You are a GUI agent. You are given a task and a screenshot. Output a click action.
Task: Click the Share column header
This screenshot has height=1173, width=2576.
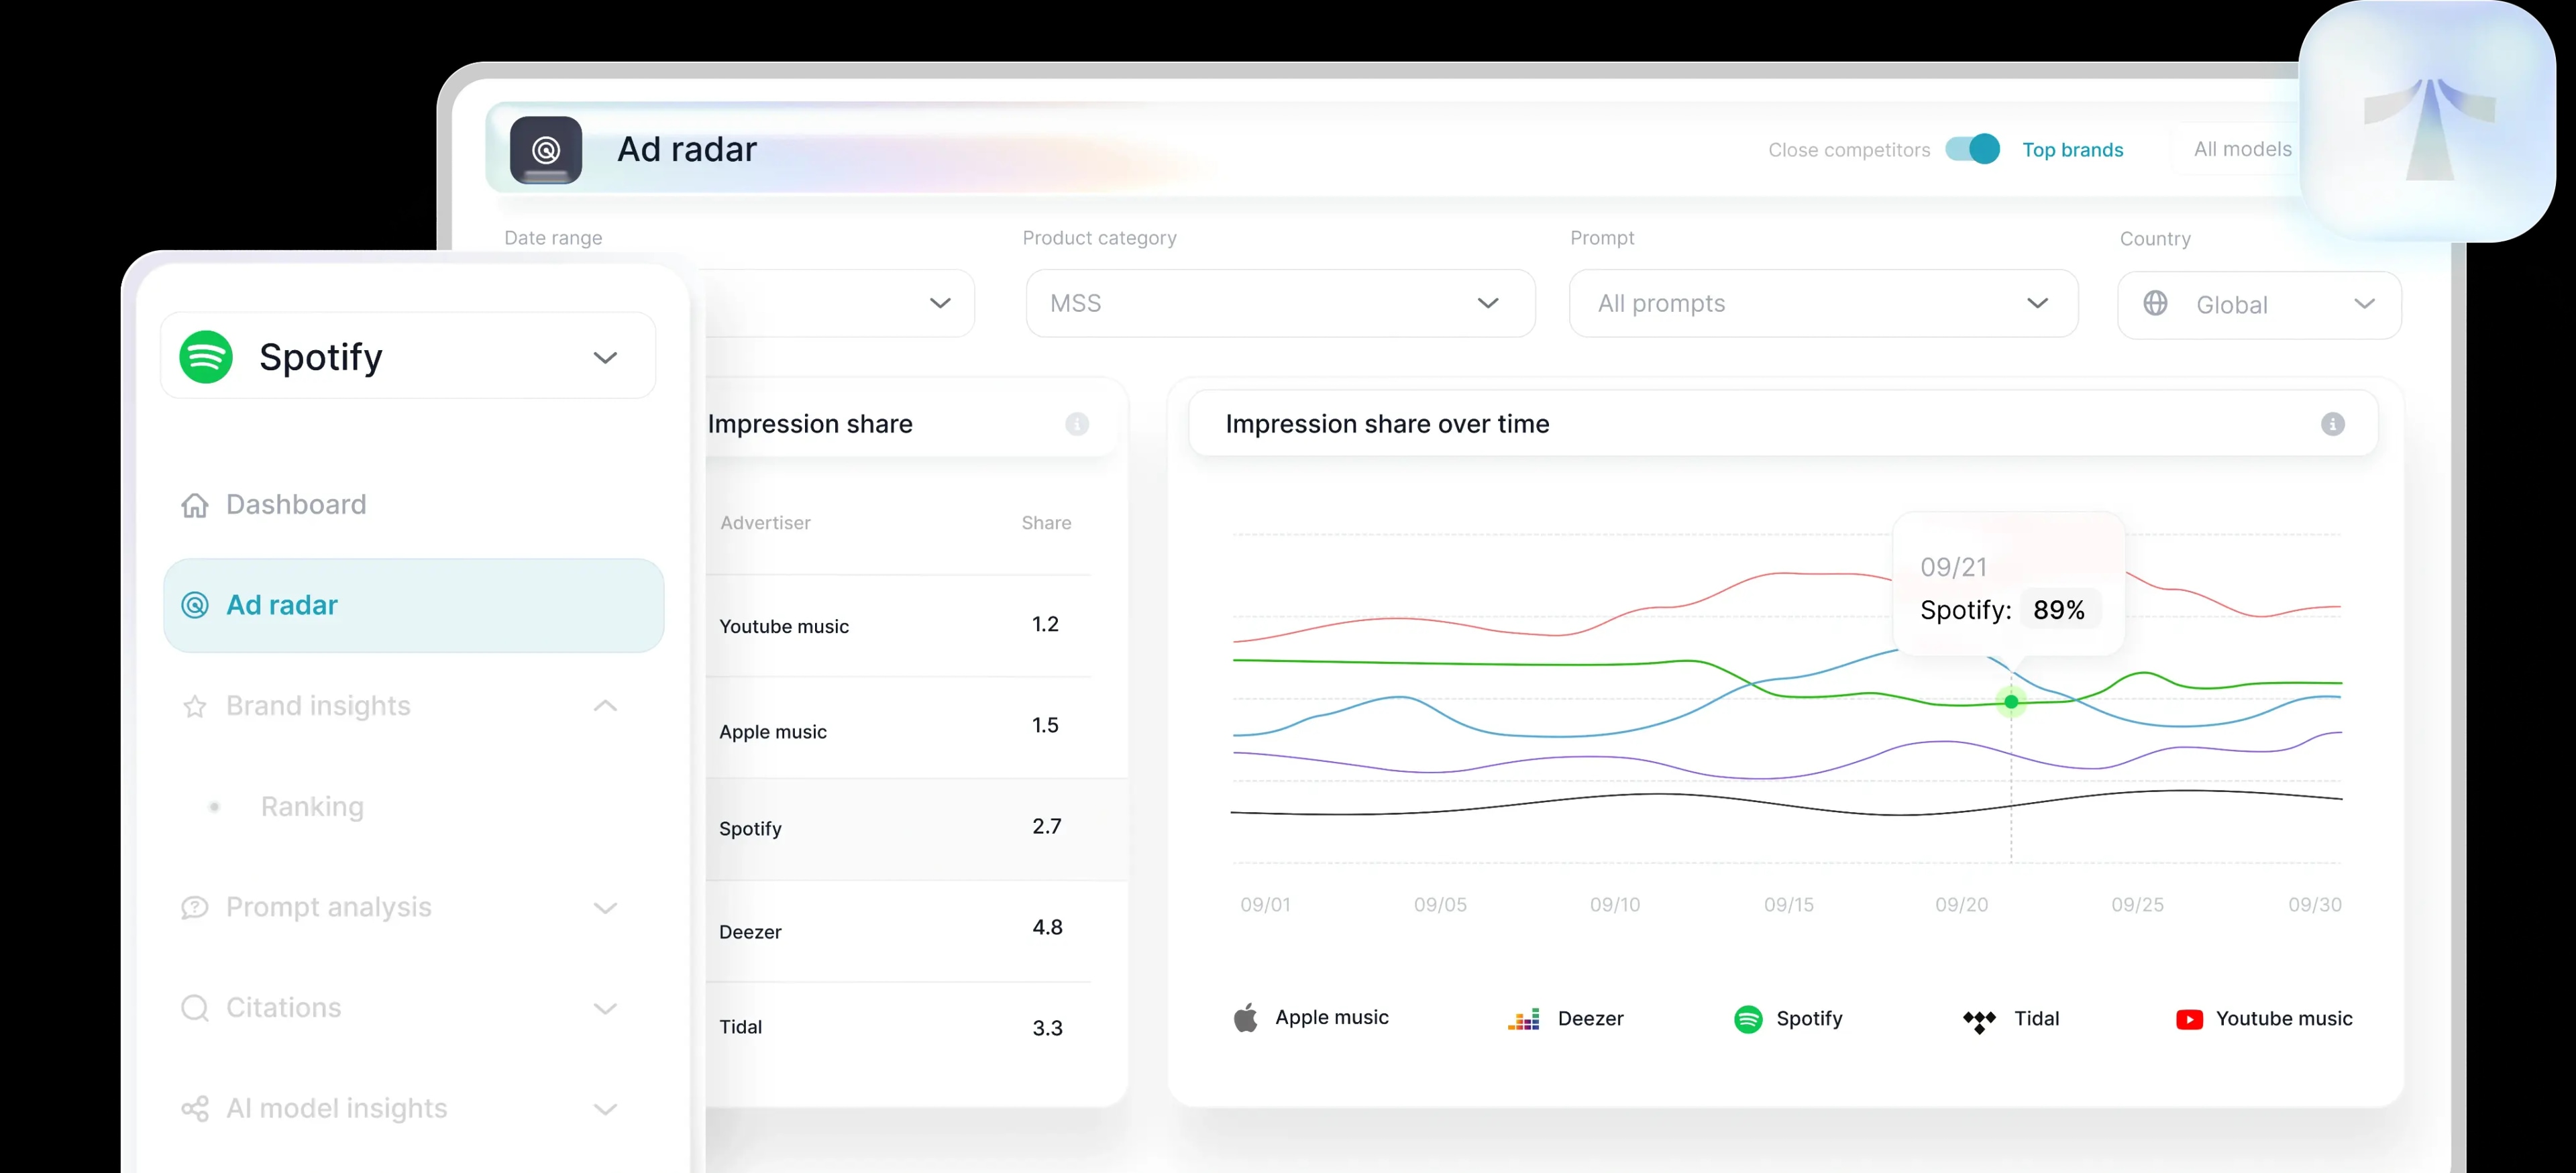[1046, 523]
